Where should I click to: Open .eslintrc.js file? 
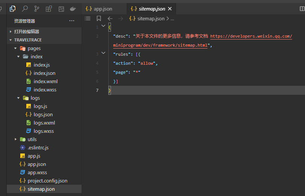tap(44, 147)
